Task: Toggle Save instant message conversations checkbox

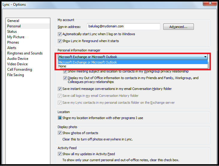Action: pos(60,89)
